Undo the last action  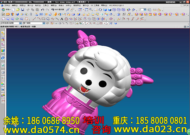click(43, 10)
